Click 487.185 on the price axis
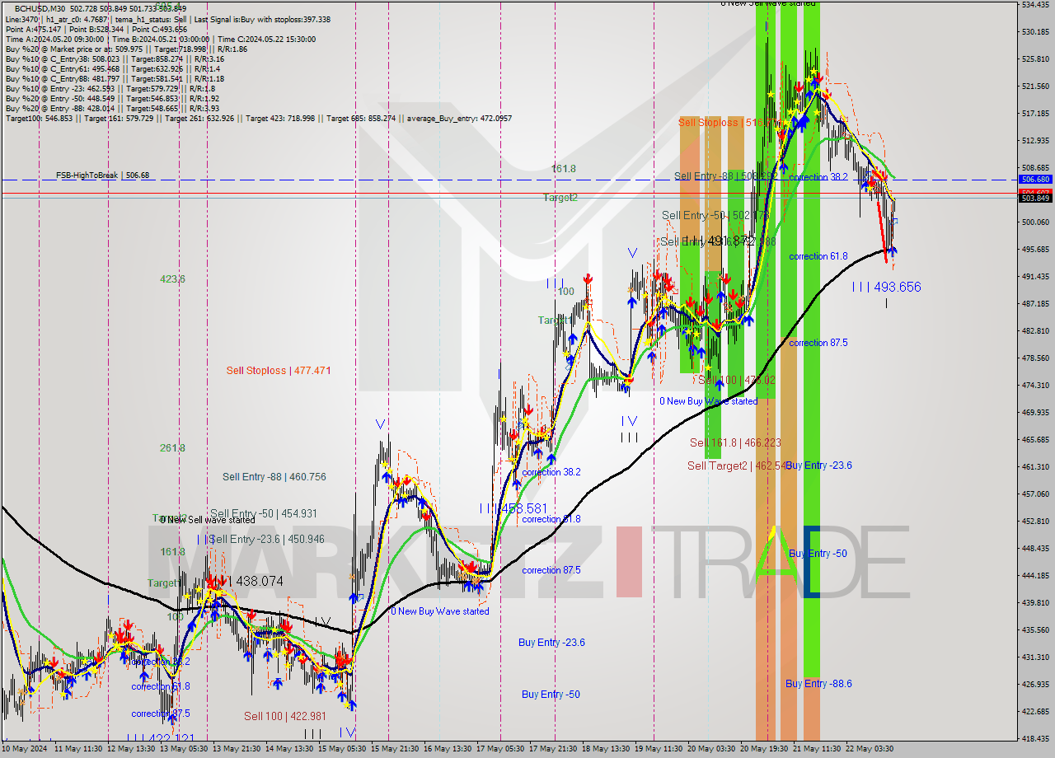 point(1035,303)
